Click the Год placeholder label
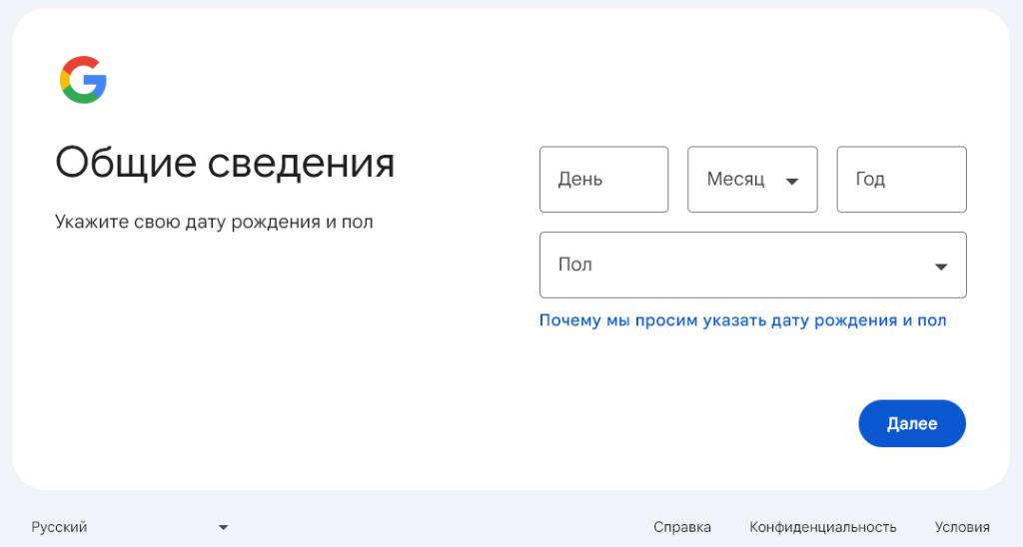The height and width of the screenshot is (547, 1023). point(870,180)
